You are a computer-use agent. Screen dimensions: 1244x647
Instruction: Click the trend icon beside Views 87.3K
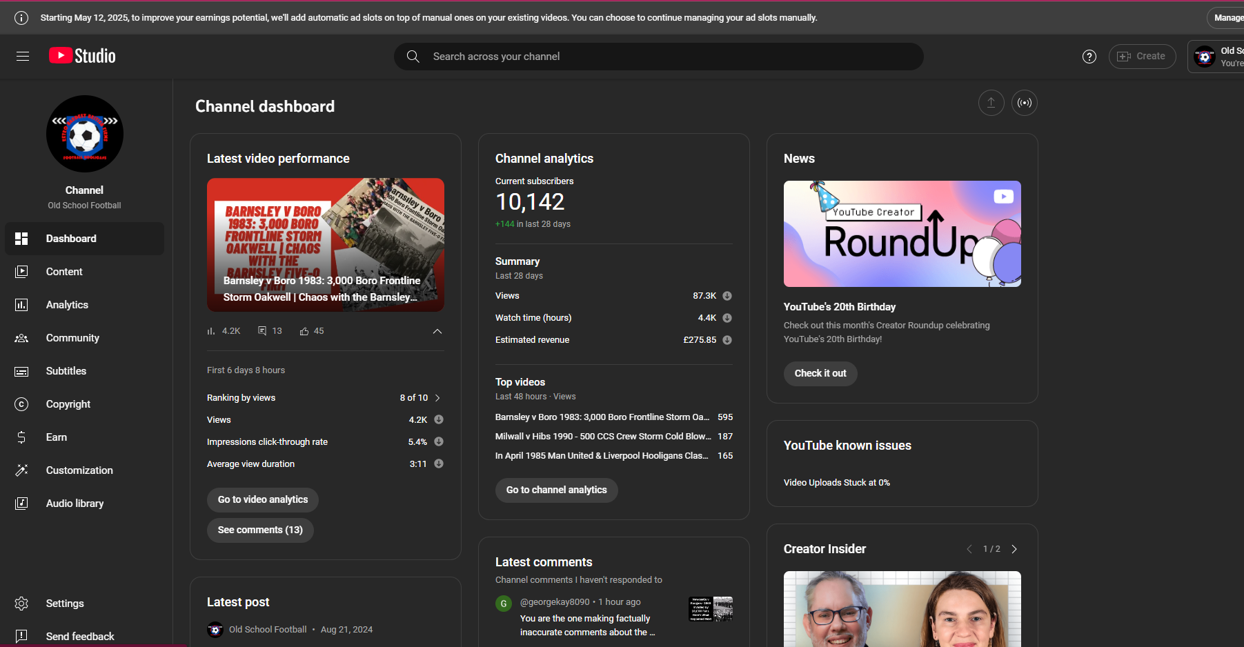pyautogui.click(x=727, y=296)
